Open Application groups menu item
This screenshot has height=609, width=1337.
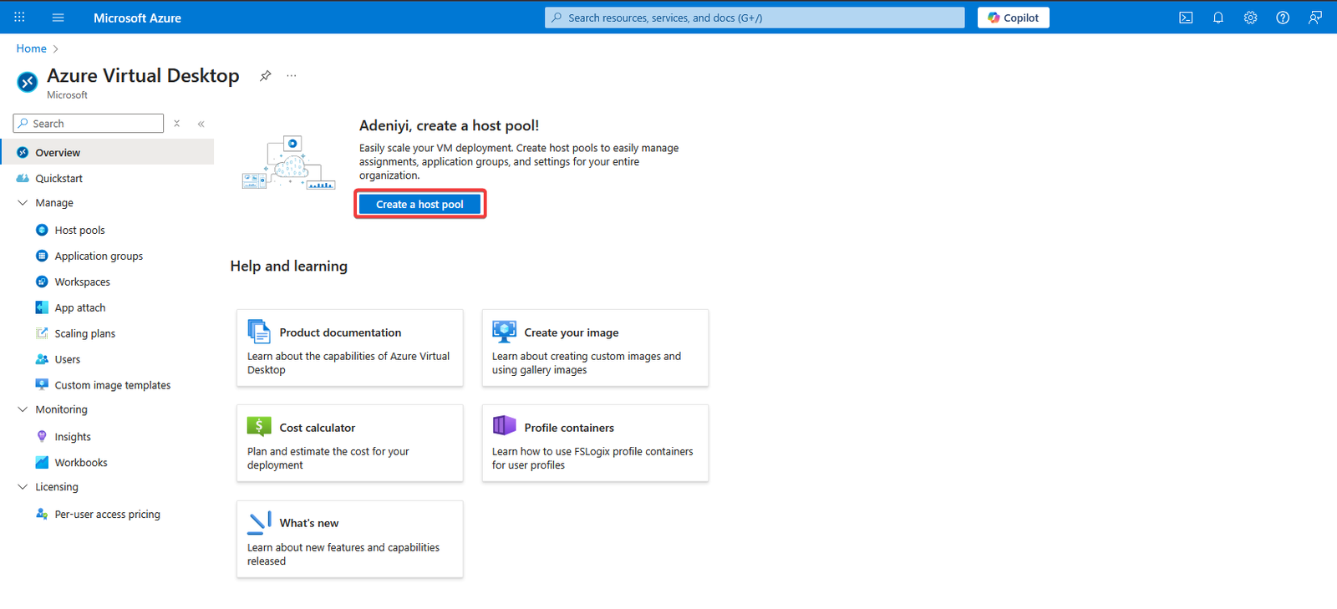[99, 256]
